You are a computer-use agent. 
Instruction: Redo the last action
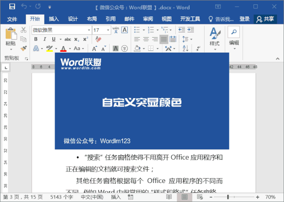tap(38, 6)
